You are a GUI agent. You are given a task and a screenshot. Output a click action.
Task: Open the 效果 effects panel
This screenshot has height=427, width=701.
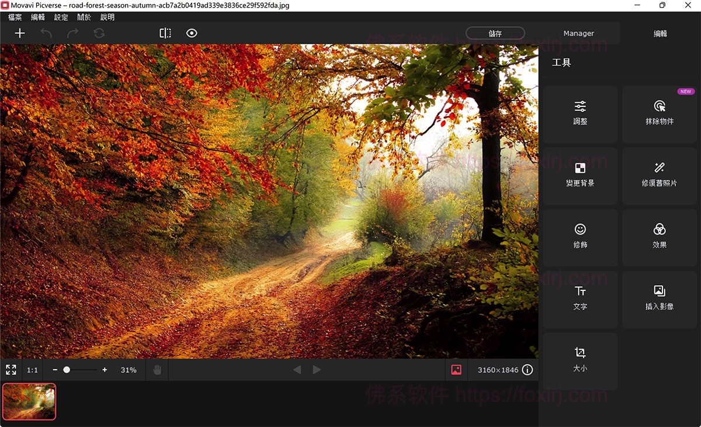659,237
